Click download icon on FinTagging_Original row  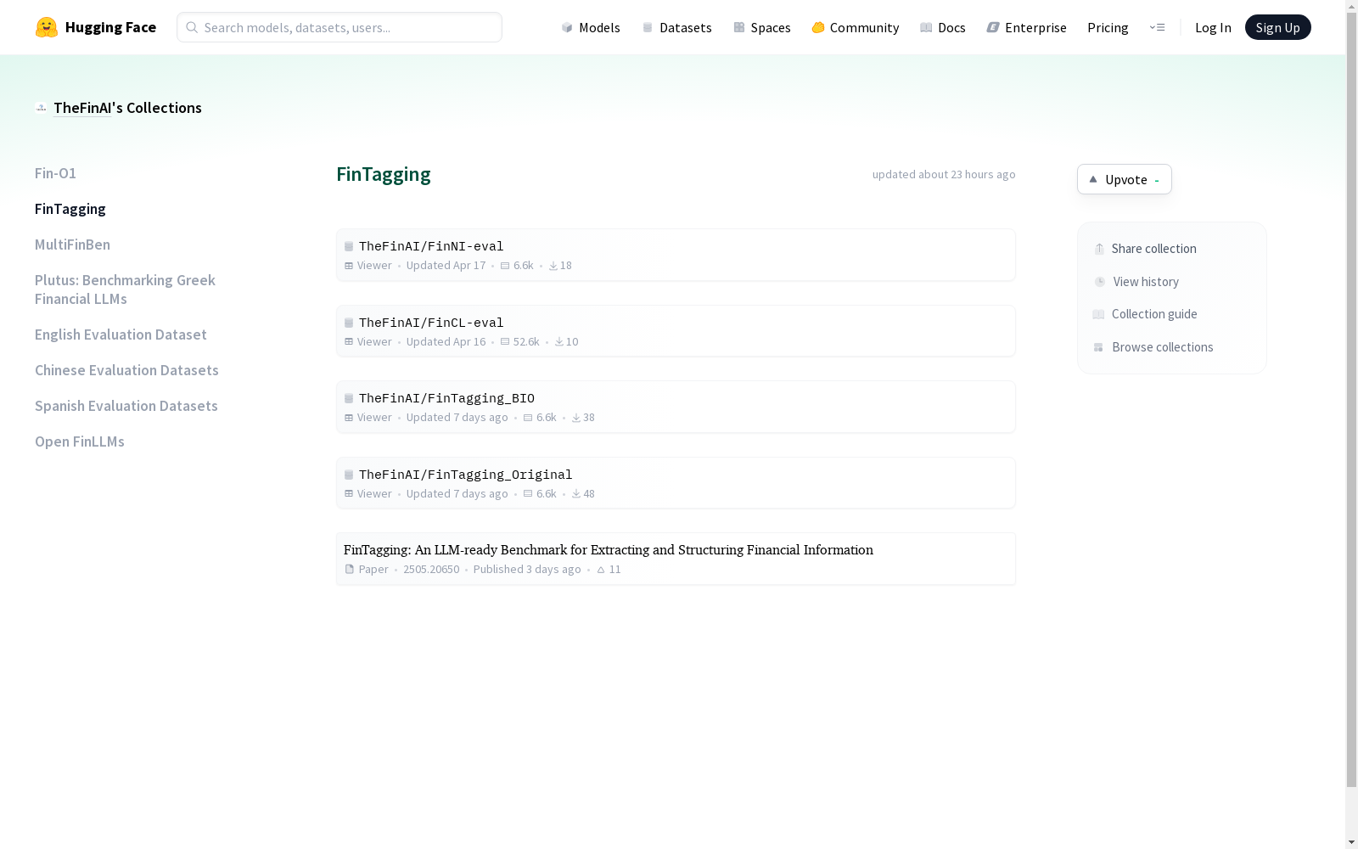576,494
